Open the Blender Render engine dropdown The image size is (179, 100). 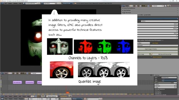click(x=68, y=3)
